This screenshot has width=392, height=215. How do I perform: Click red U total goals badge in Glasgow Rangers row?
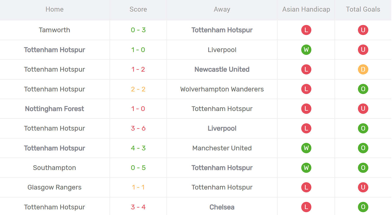(363, 187)
